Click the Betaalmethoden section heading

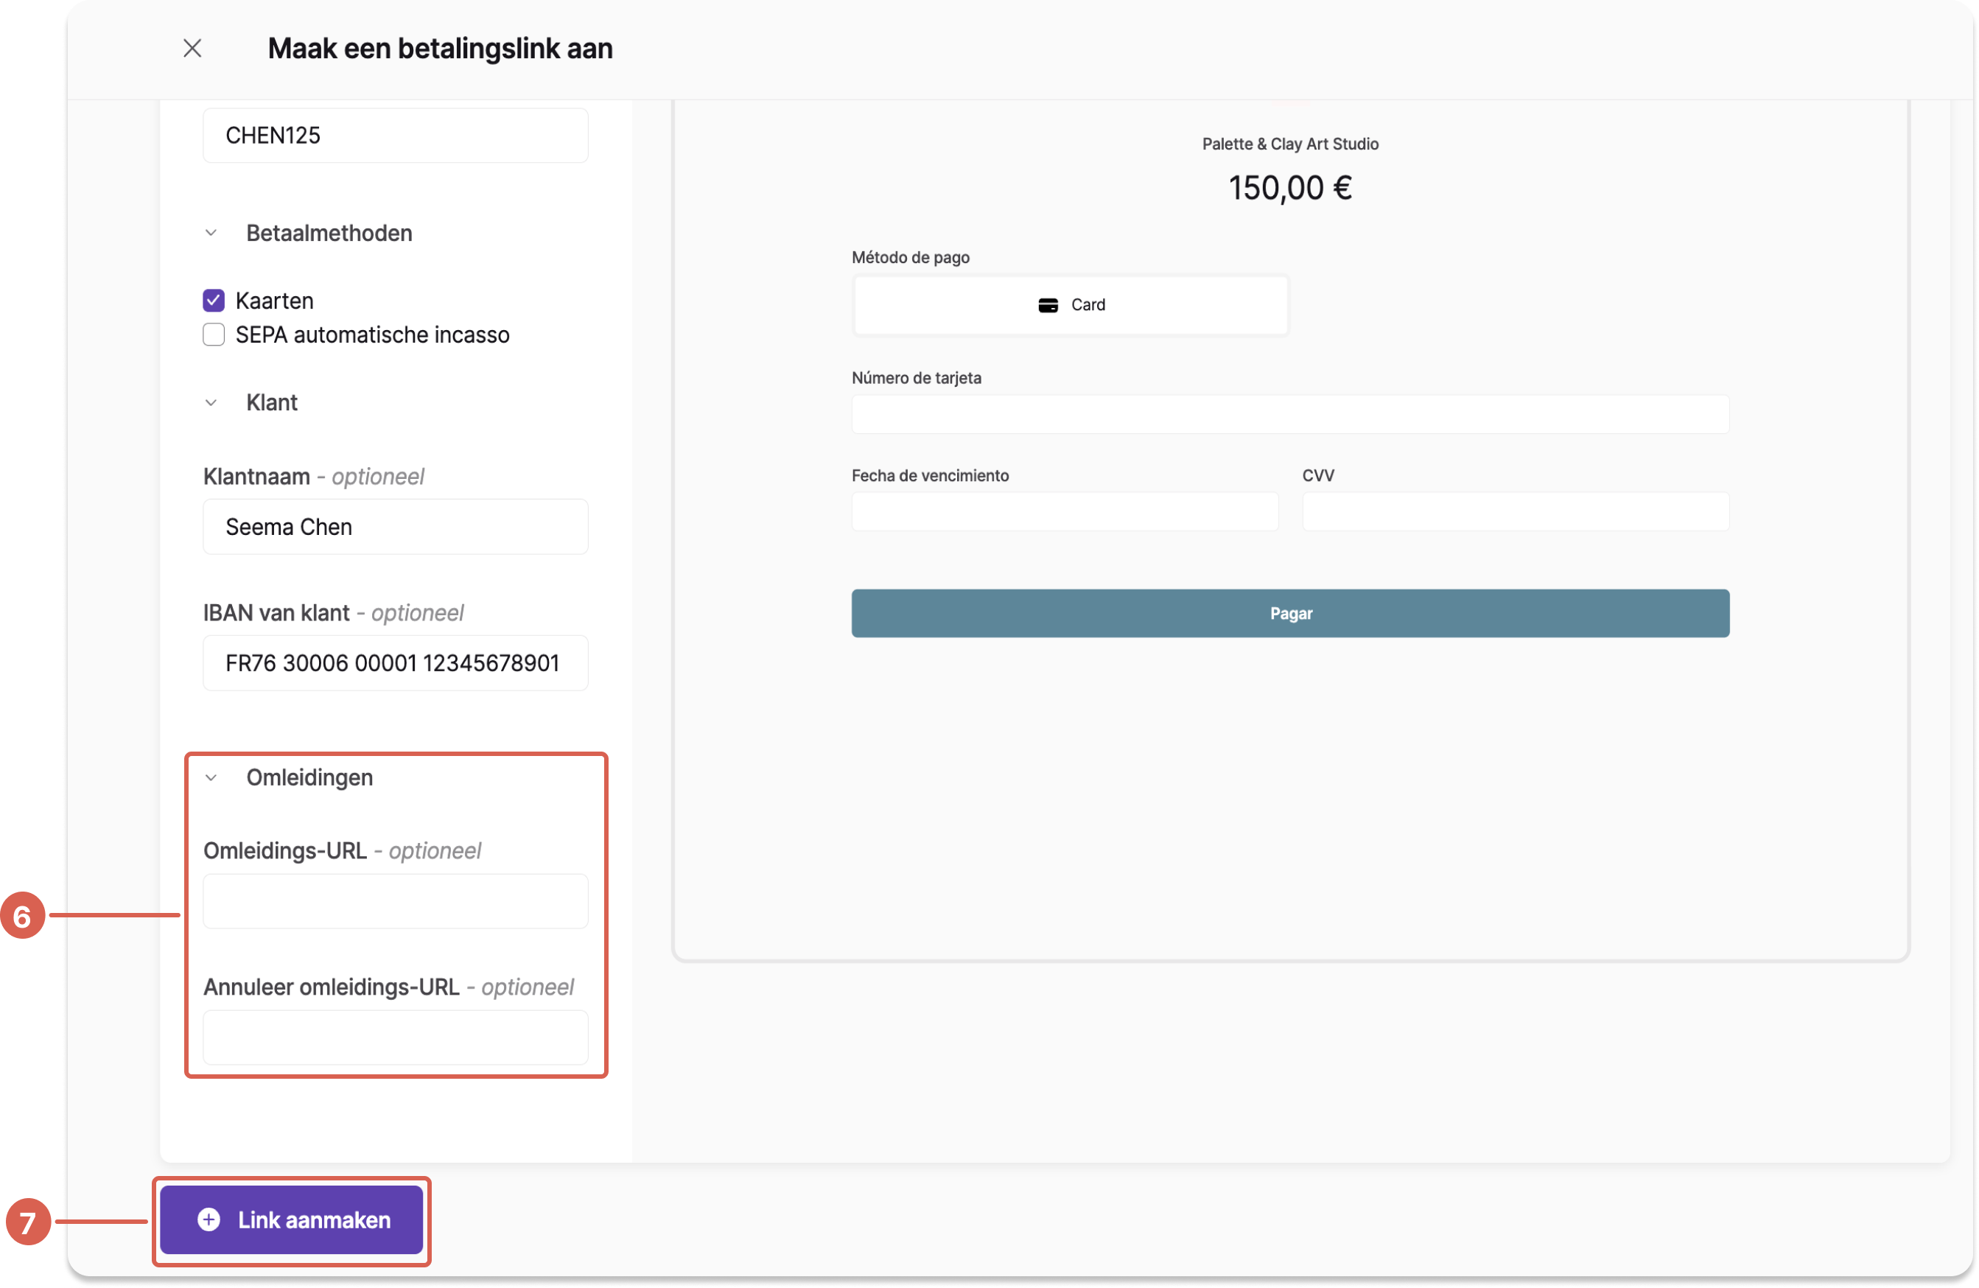point(329,233)
